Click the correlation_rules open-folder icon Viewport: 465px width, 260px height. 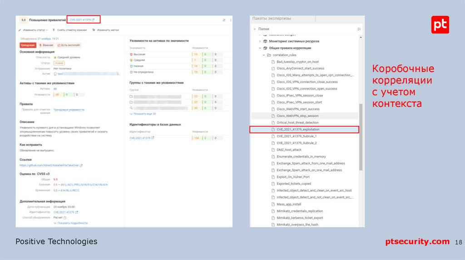(x=269, y=55)
